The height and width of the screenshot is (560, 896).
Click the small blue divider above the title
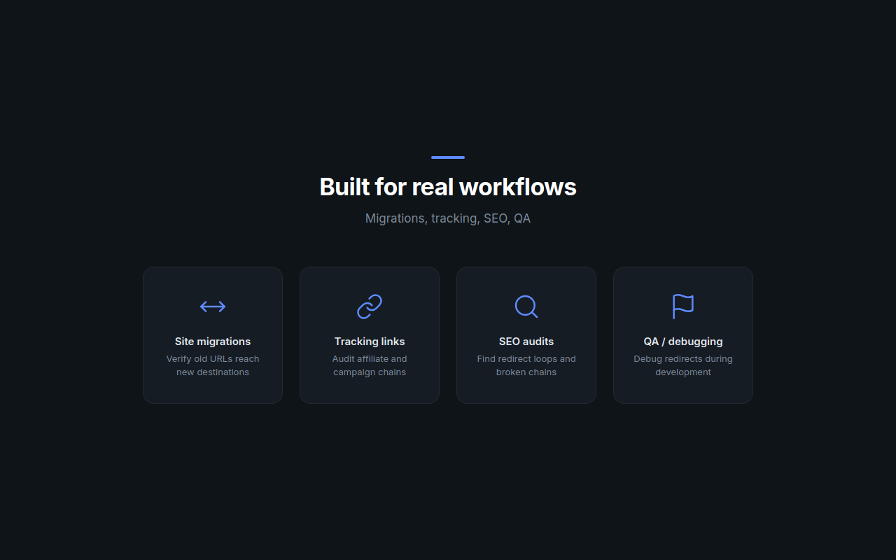[x=447, y=157]
